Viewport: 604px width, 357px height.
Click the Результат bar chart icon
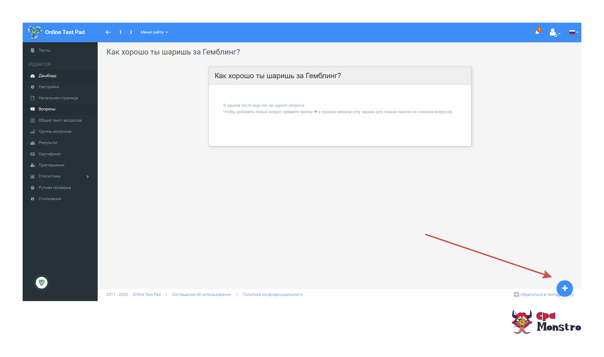(x=32, y=143)
